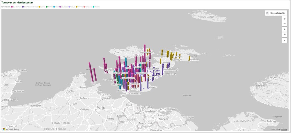Click the map pitch control icon
Image resolution: width=291 pixels, height=133 pixels.
click(285, 29)
